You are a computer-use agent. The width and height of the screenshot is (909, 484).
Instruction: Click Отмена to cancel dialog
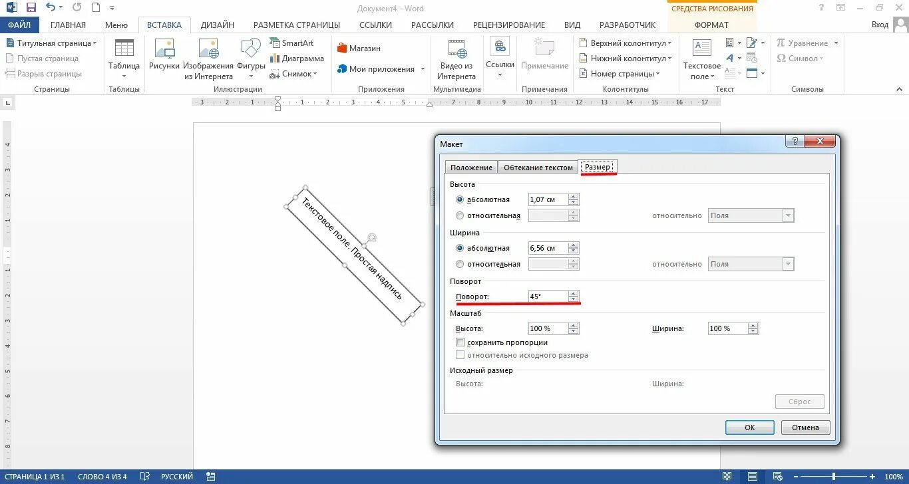pos(806,427)
